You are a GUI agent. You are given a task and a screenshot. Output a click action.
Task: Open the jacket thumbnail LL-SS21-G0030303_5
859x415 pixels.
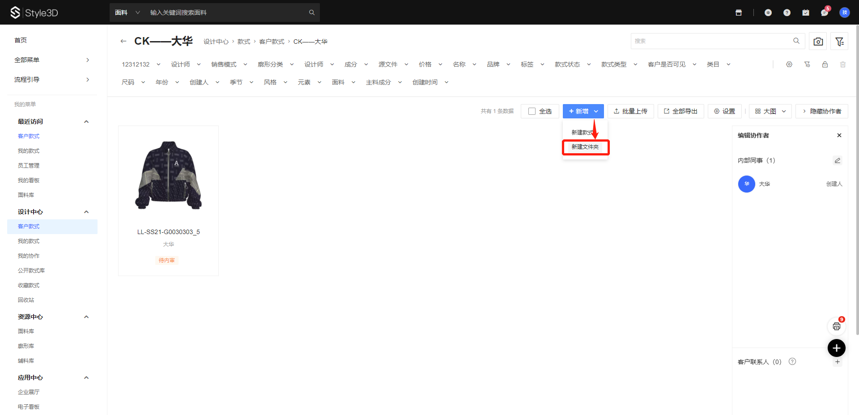pos(168,176)
